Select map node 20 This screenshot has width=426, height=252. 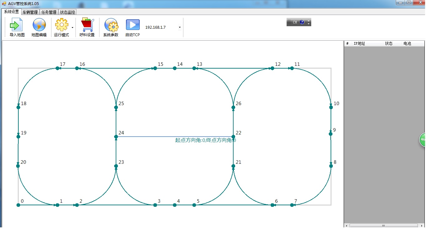18,166
